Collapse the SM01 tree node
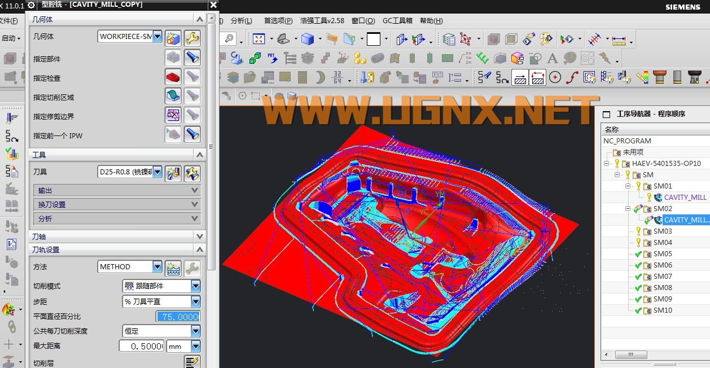Viewport: 710px width, 368px height. 628,186
